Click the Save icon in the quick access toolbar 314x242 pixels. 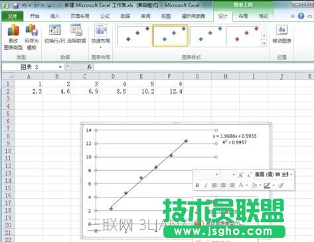15,5
